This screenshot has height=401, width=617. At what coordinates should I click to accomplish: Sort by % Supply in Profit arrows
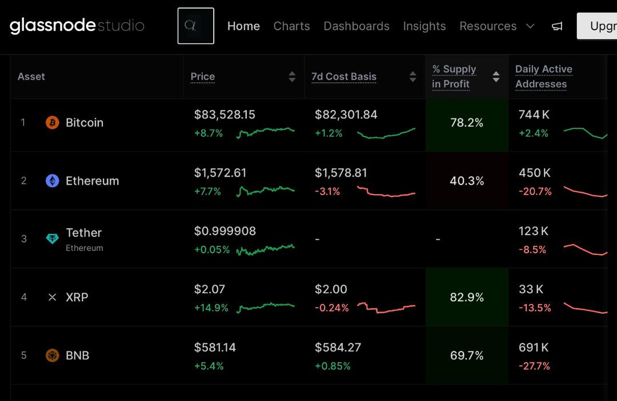[x=496, y=76]
